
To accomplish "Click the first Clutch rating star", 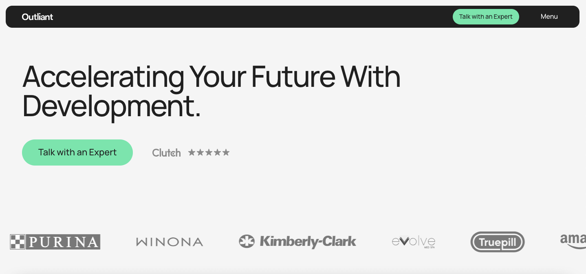I will 192,152.
